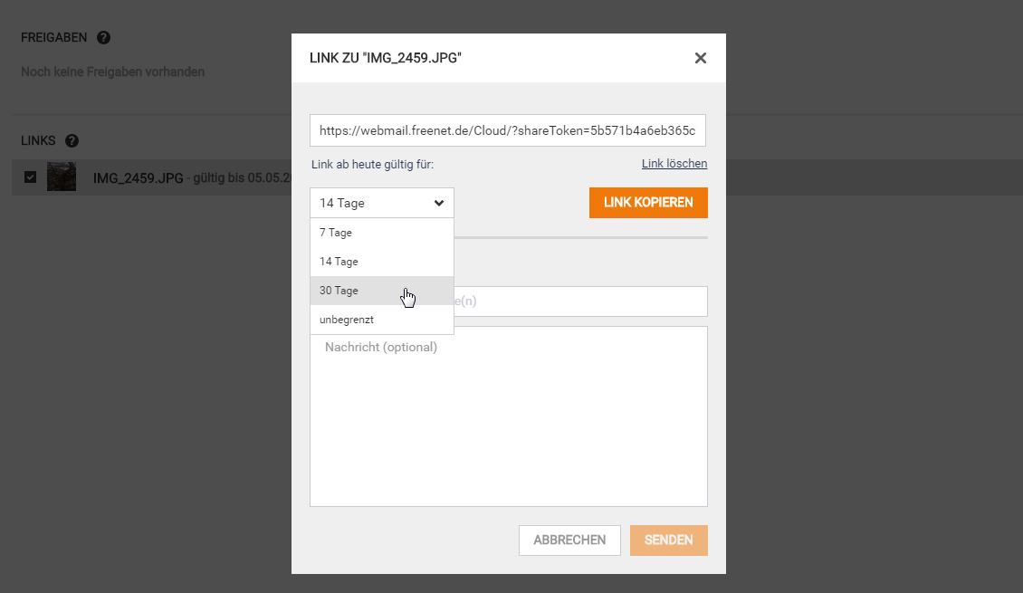
Task: Click the Link löschen link
Action: (x=674, y=164)
